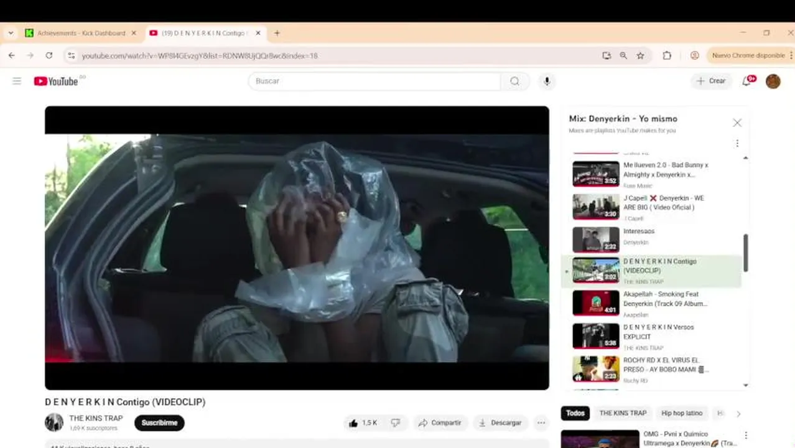
Task: Click Mix: Denyerkin - Yo mismo title
Action: [x=623, y=118]
